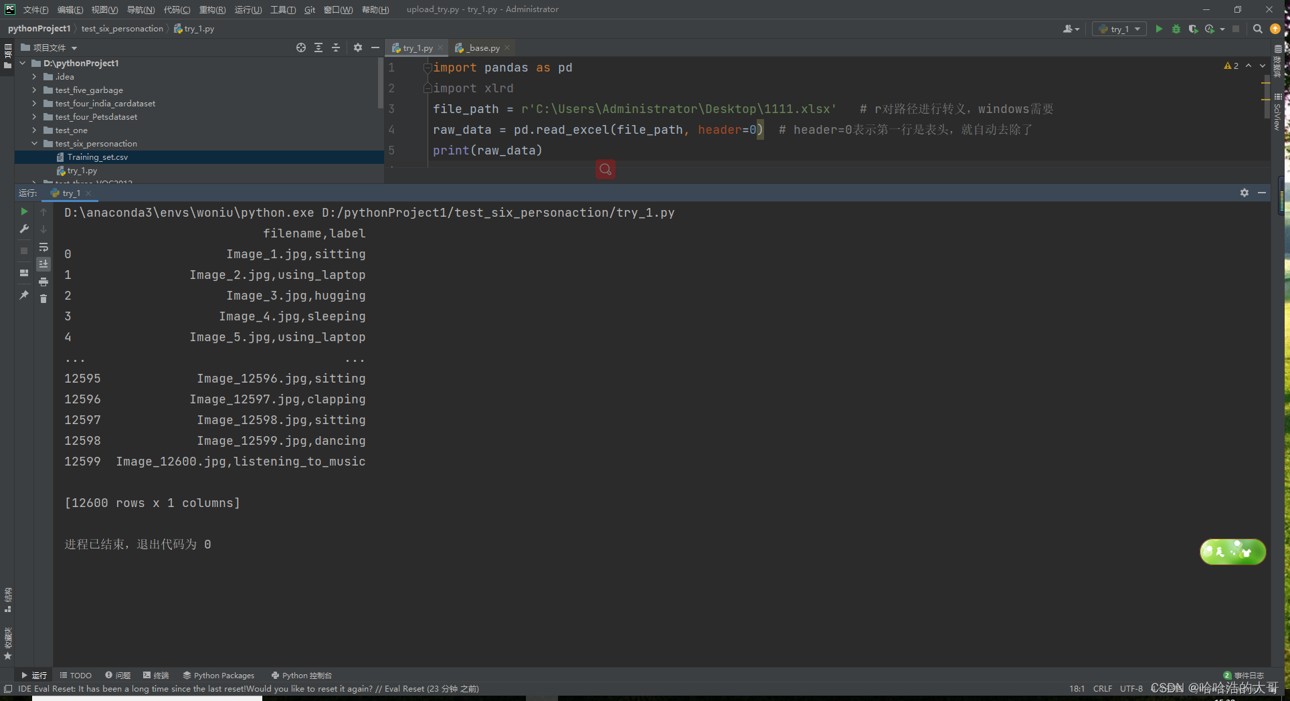Switch to the _base.py editor tab
This screenshot has width=1290, height=701.
coord(480,47)
